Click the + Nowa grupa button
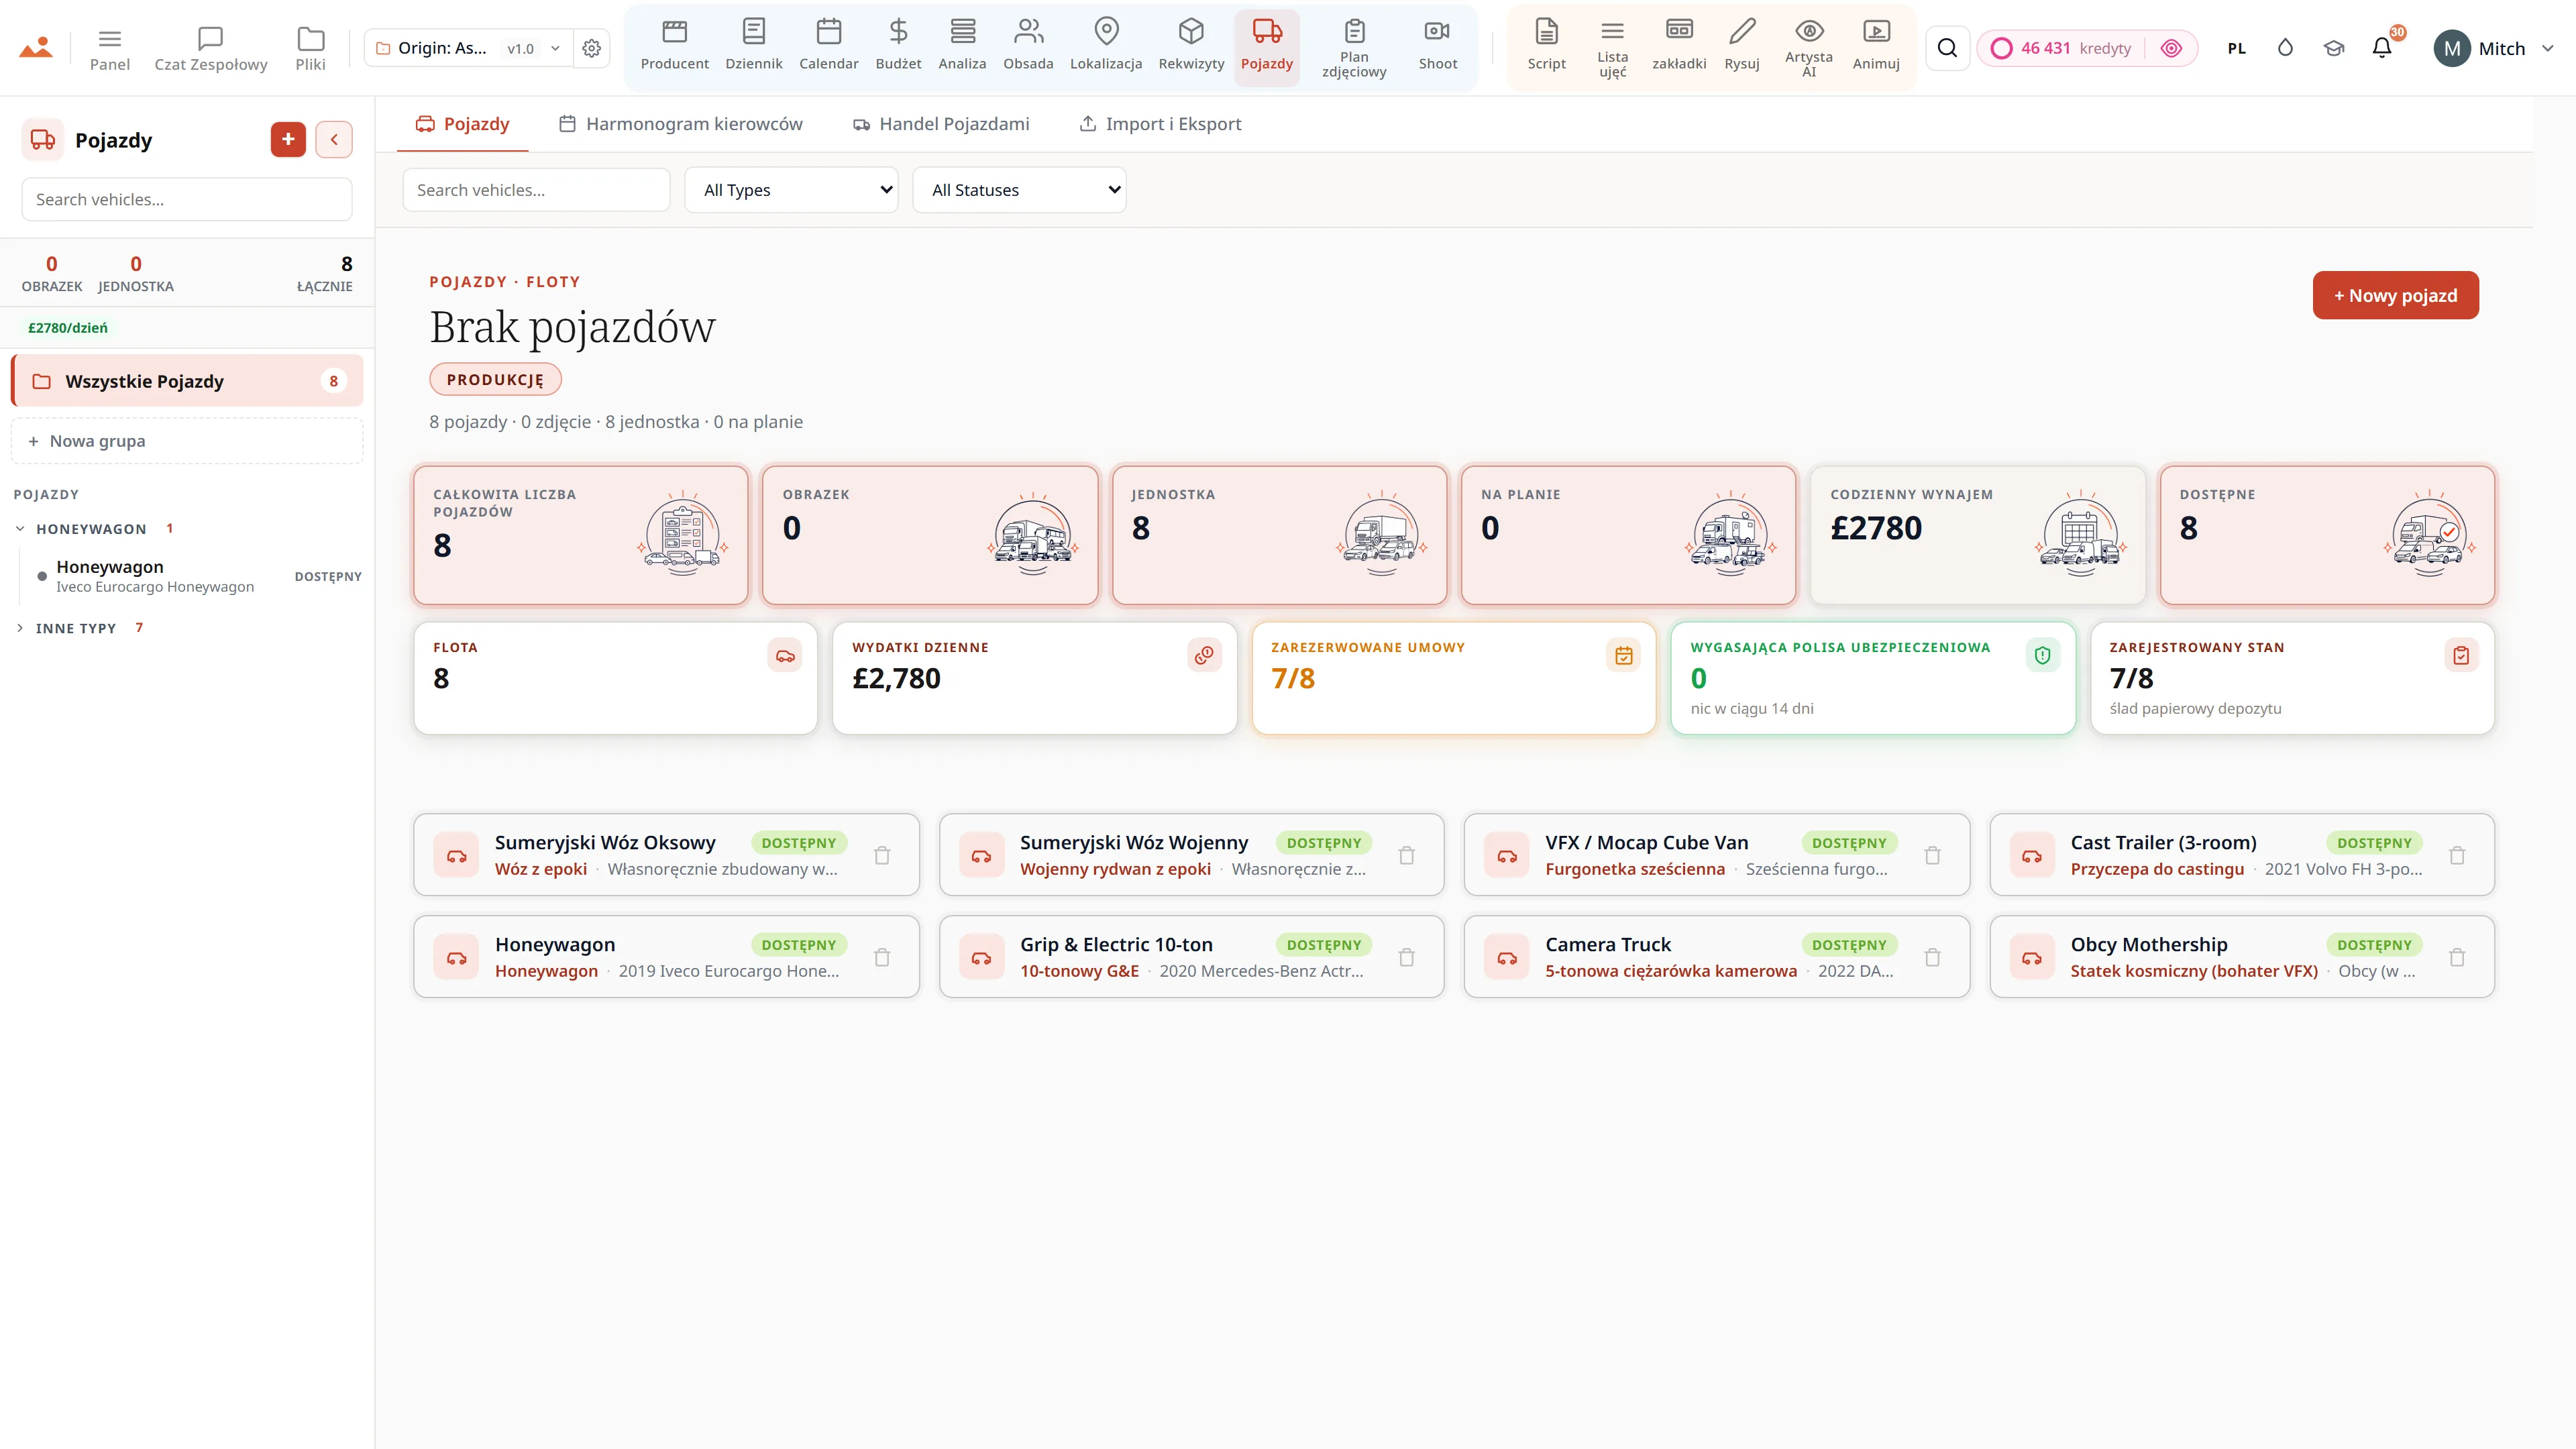 click(x=187, y=441)
